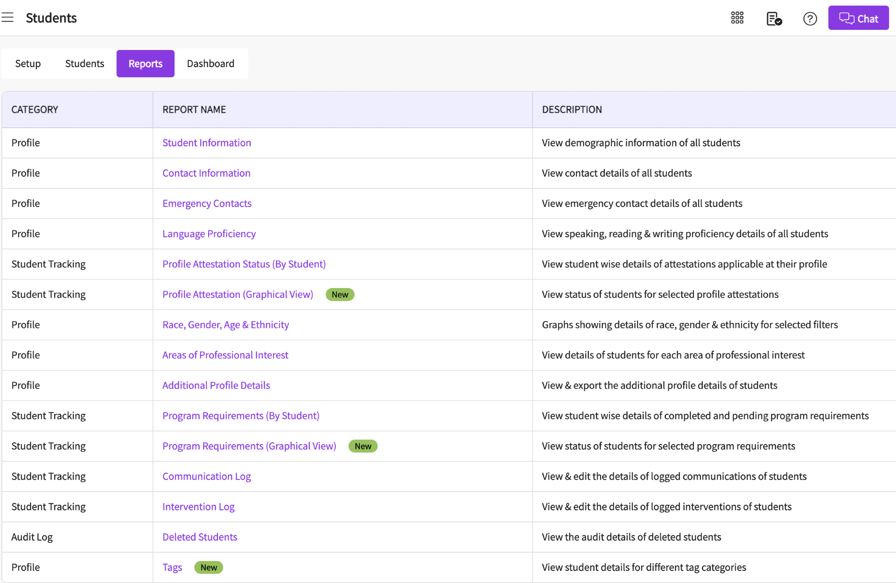Open the Deleted Students audit report

(199, 536)
